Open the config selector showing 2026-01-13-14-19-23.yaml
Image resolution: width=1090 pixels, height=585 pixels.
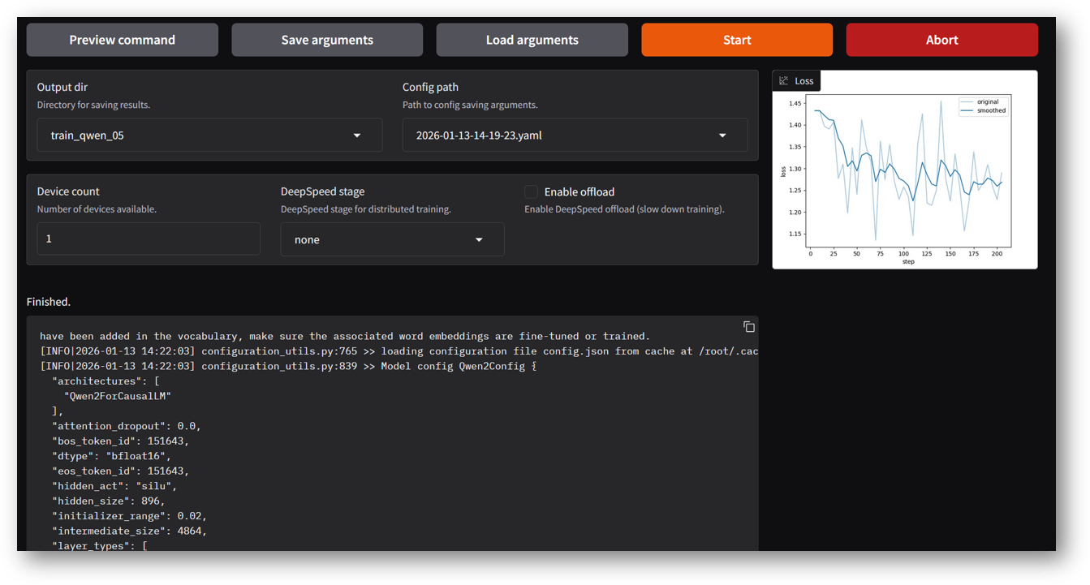[575, 135]
